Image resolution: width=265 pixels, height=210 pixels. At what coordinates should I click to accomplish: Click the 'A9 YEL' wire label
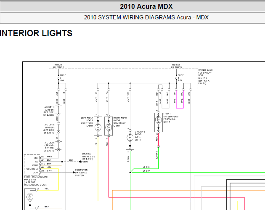(46, 167)
